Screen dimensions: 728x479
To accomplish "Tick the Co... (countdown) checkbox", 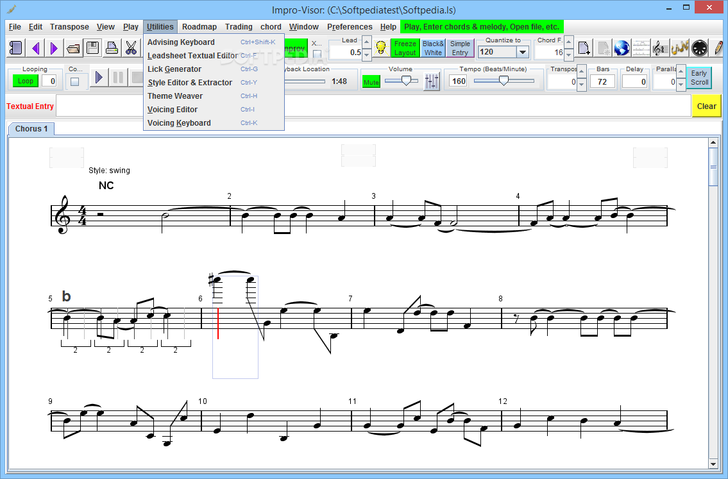I will pos(75,81).
